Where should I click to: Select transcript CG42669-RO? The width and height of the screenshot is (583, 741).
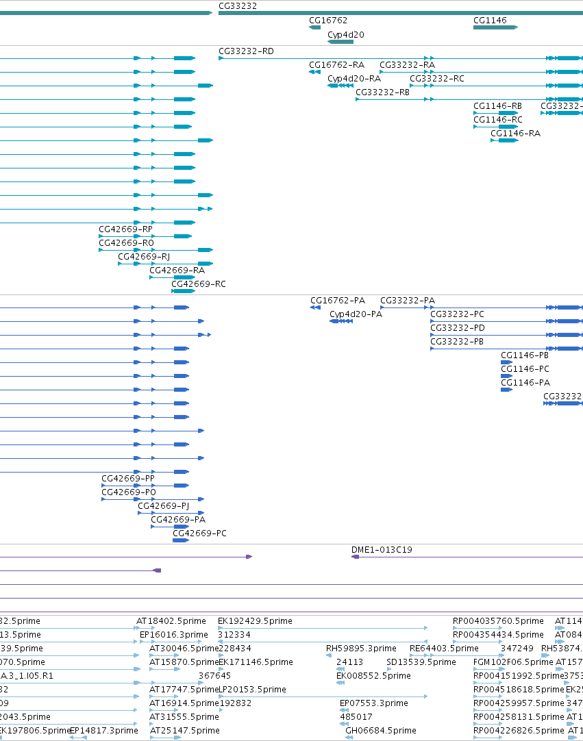coord(126,243)
